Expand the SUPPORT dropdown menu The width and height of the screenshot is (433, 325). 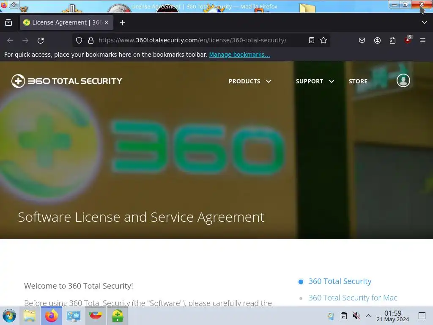pos(315,81)
